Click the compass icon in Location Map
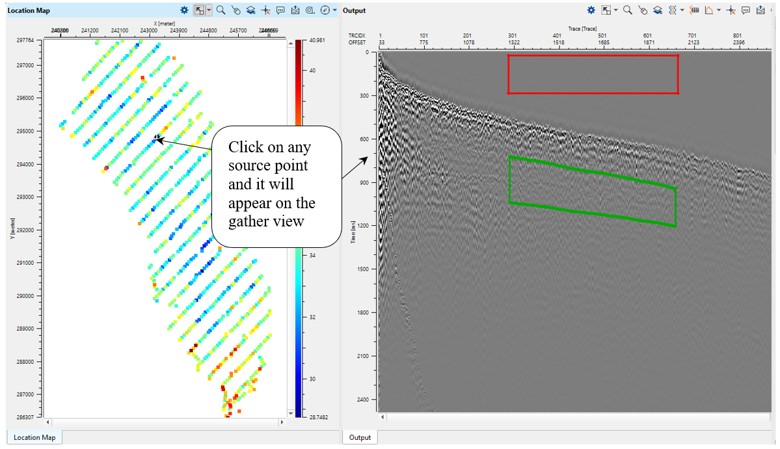Image resolution: width=780 pixels, height=449 pixels. 325,10
